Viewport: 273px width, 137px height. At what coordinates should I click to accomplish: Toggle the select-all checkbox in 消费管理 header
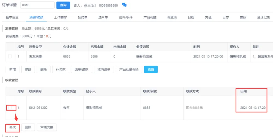click(10, 47)
